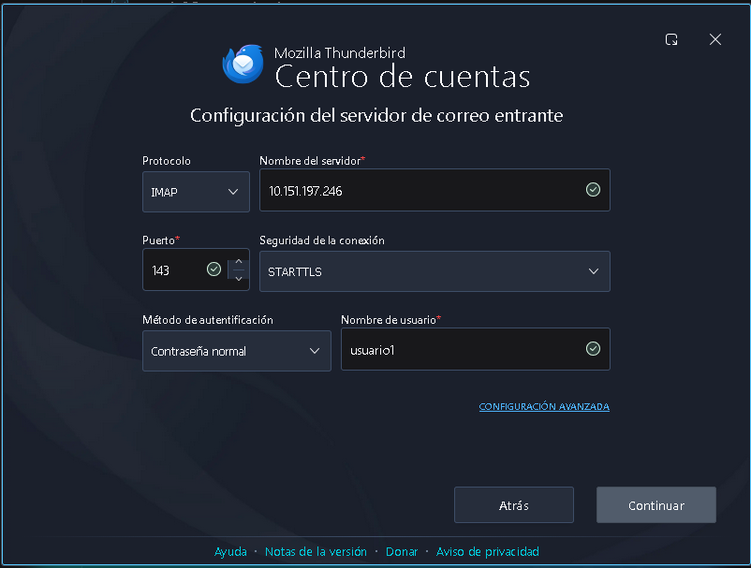Click the checkmark in the Puerto field
This screenshot has height=568, width=751.
[214, 269]
